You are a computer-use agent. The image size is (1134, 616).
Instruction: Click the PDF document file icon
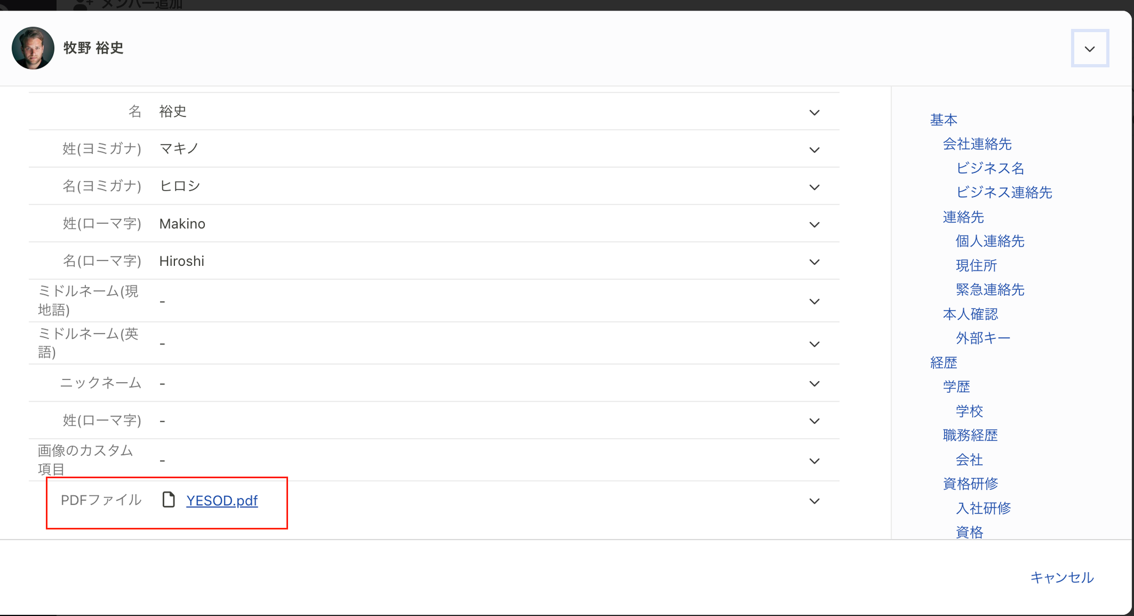[x=168, y=500]
